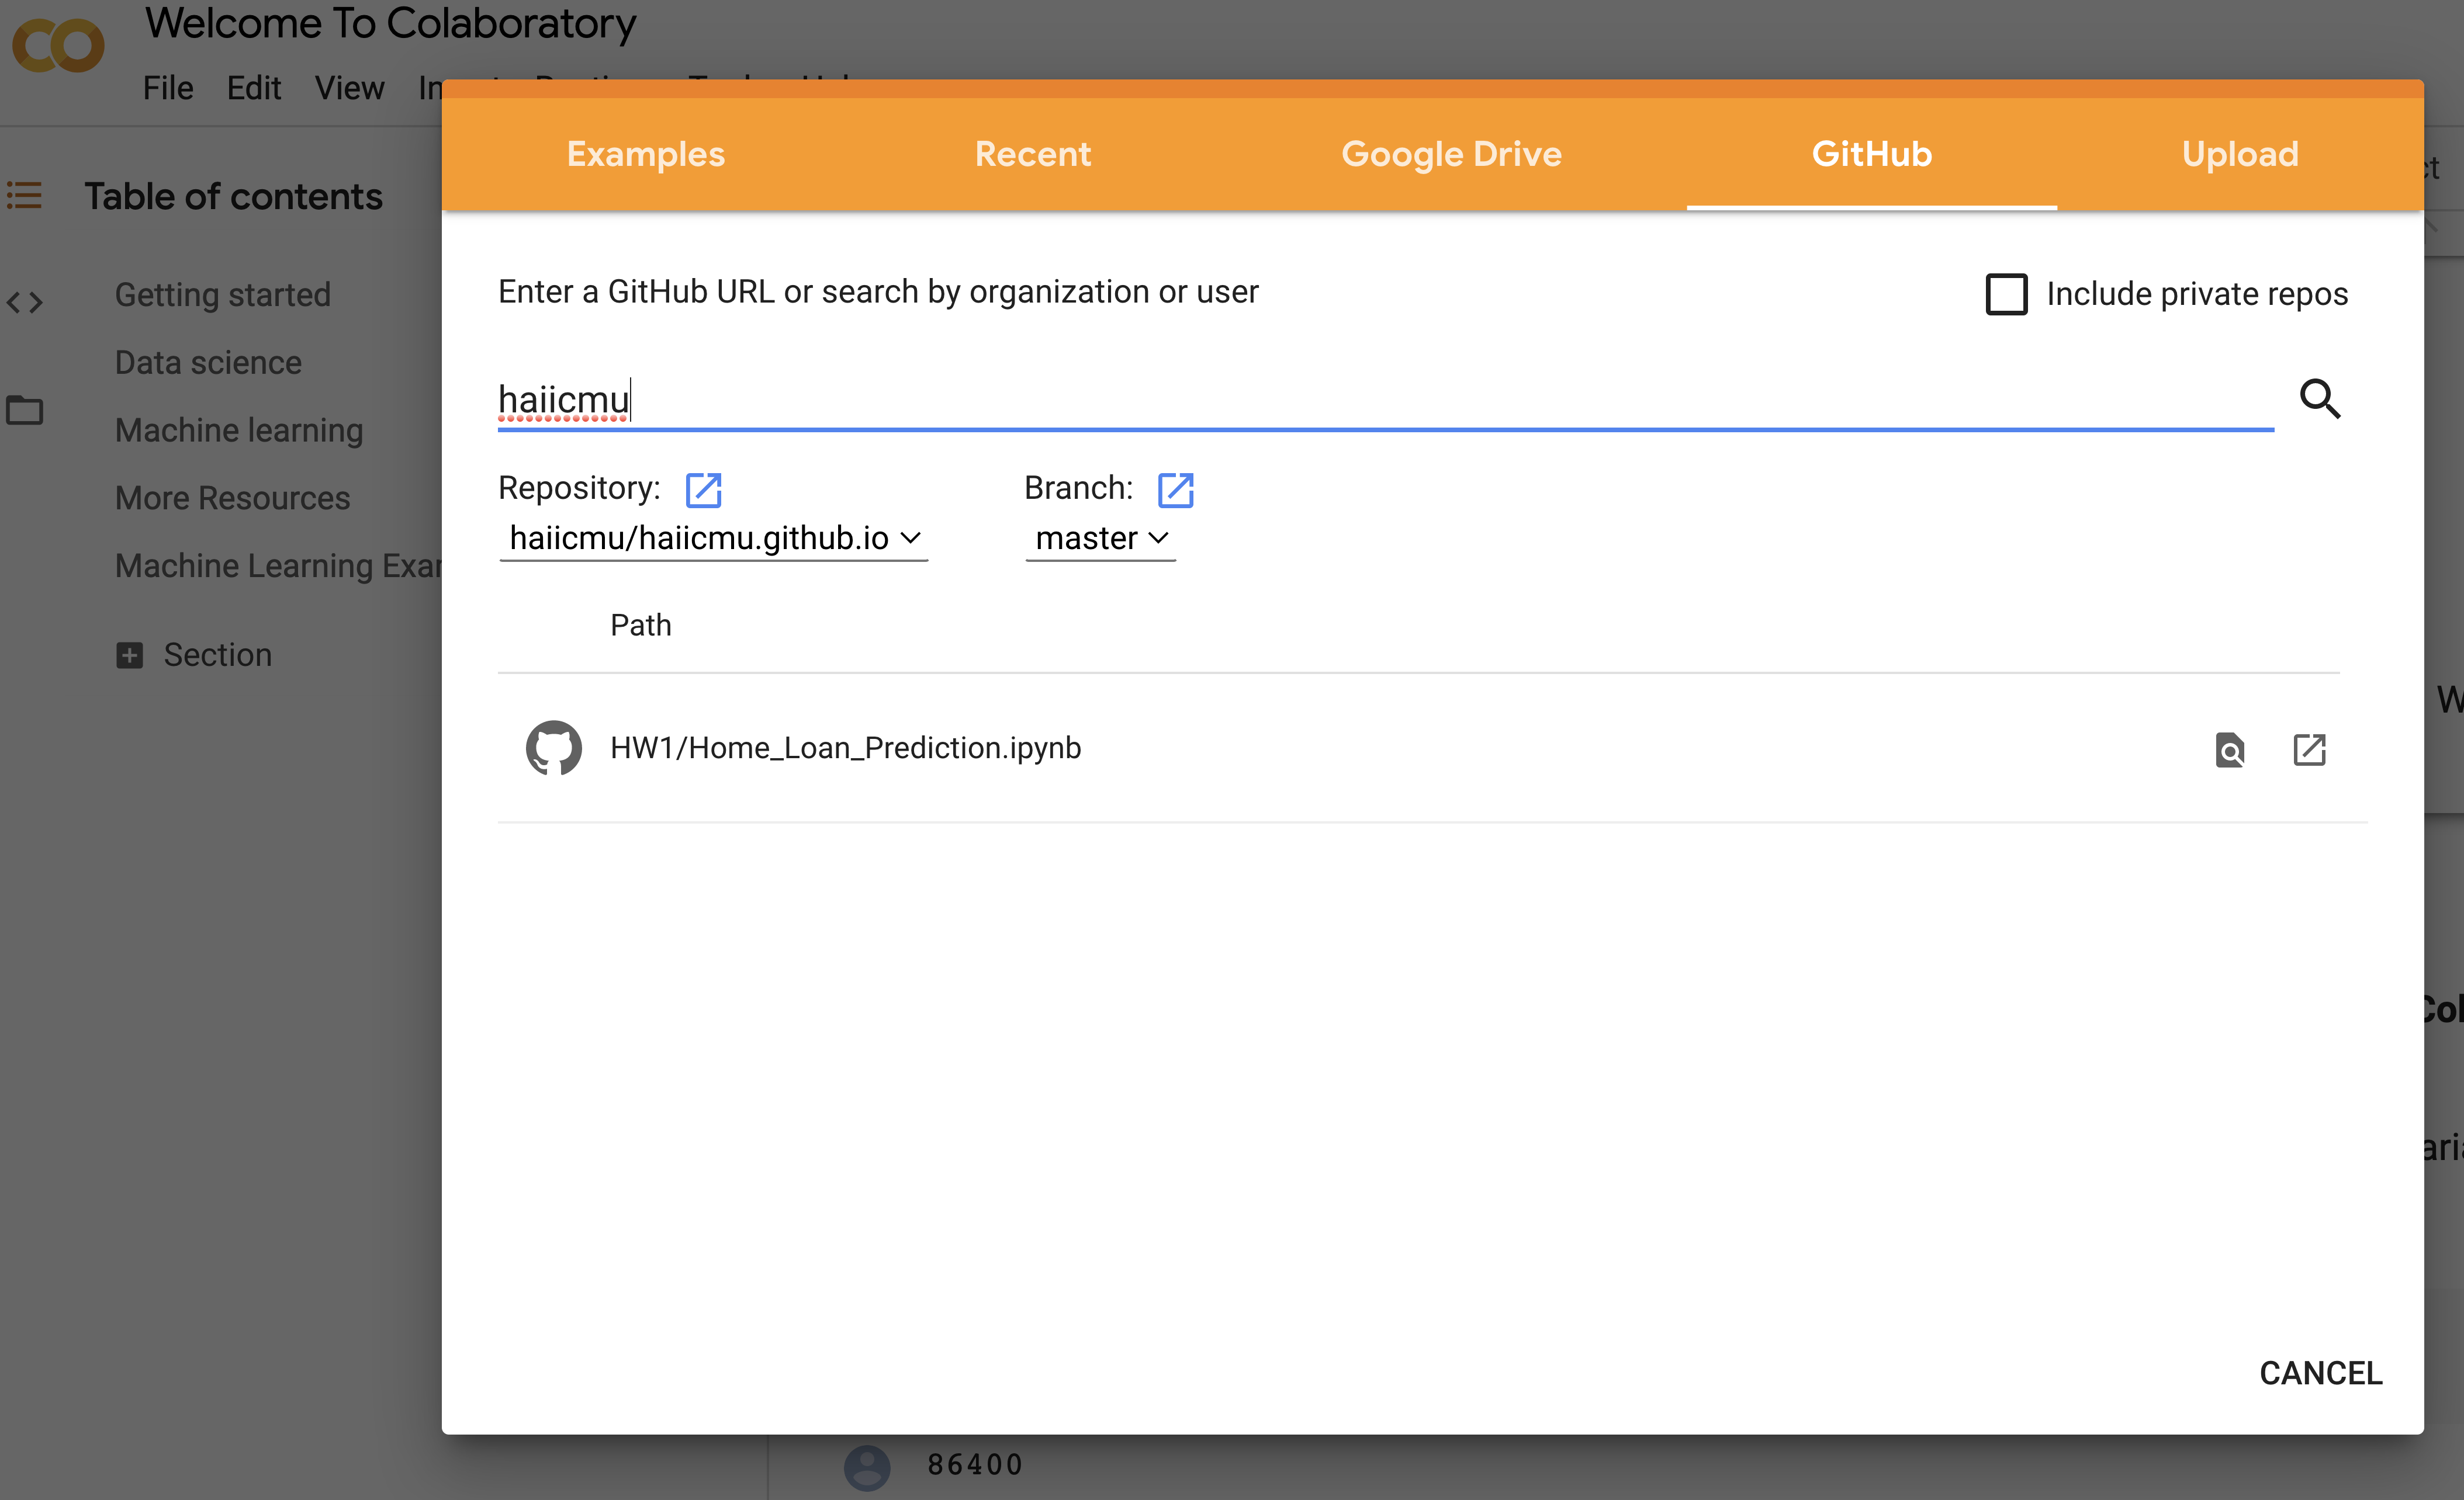
Task: Click GitHub octocat icon for Home_Loan_Prediction notebook
Action: tap(553, 748)
